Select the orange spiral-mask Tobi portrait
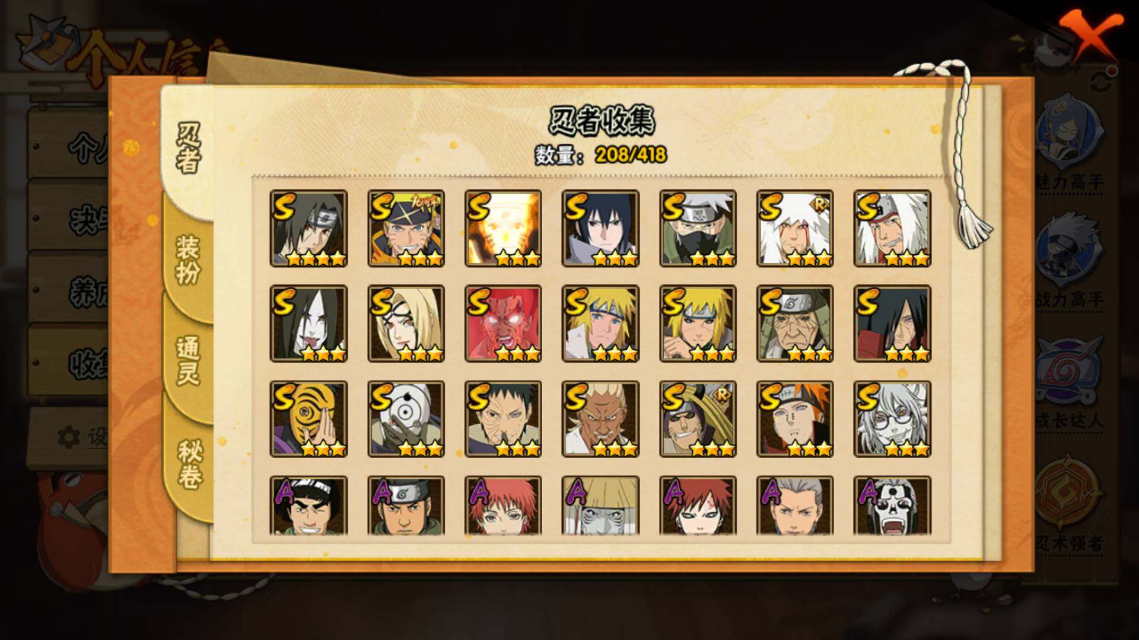The width and height of the screenshot is (1139, 640). tap(308, 419)
